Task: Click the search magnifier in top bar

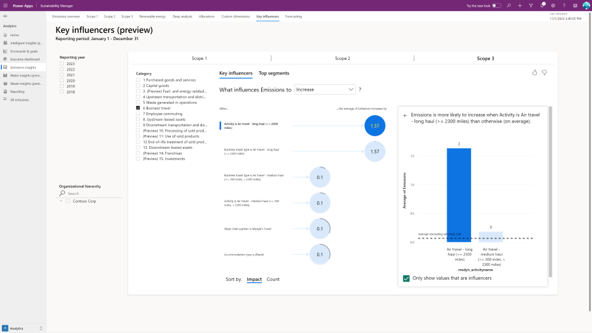Action: [508, 5]
